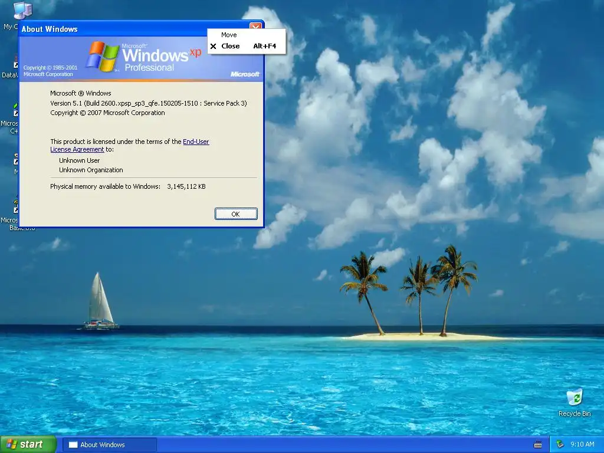Click the 9:10 AM taskbar clock

point(582,445)
